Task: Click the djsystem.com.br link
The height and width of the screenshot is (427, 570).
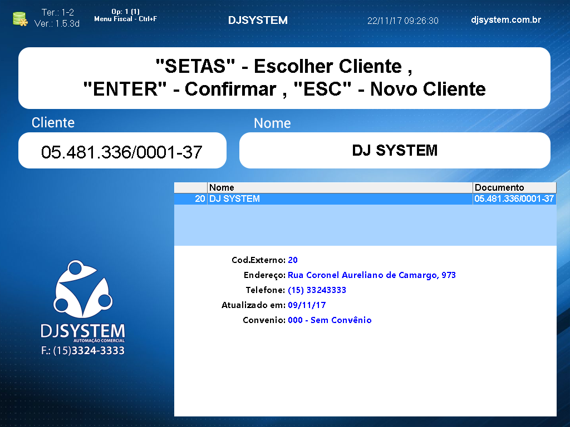Action: click(x=505, y=19)
